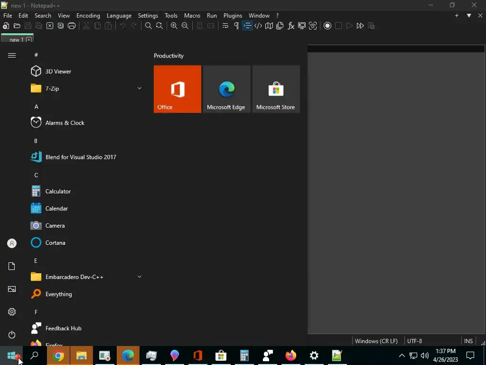Toggle Word wrap in the toolbar
486x365 pixels.
pos(225,26)
